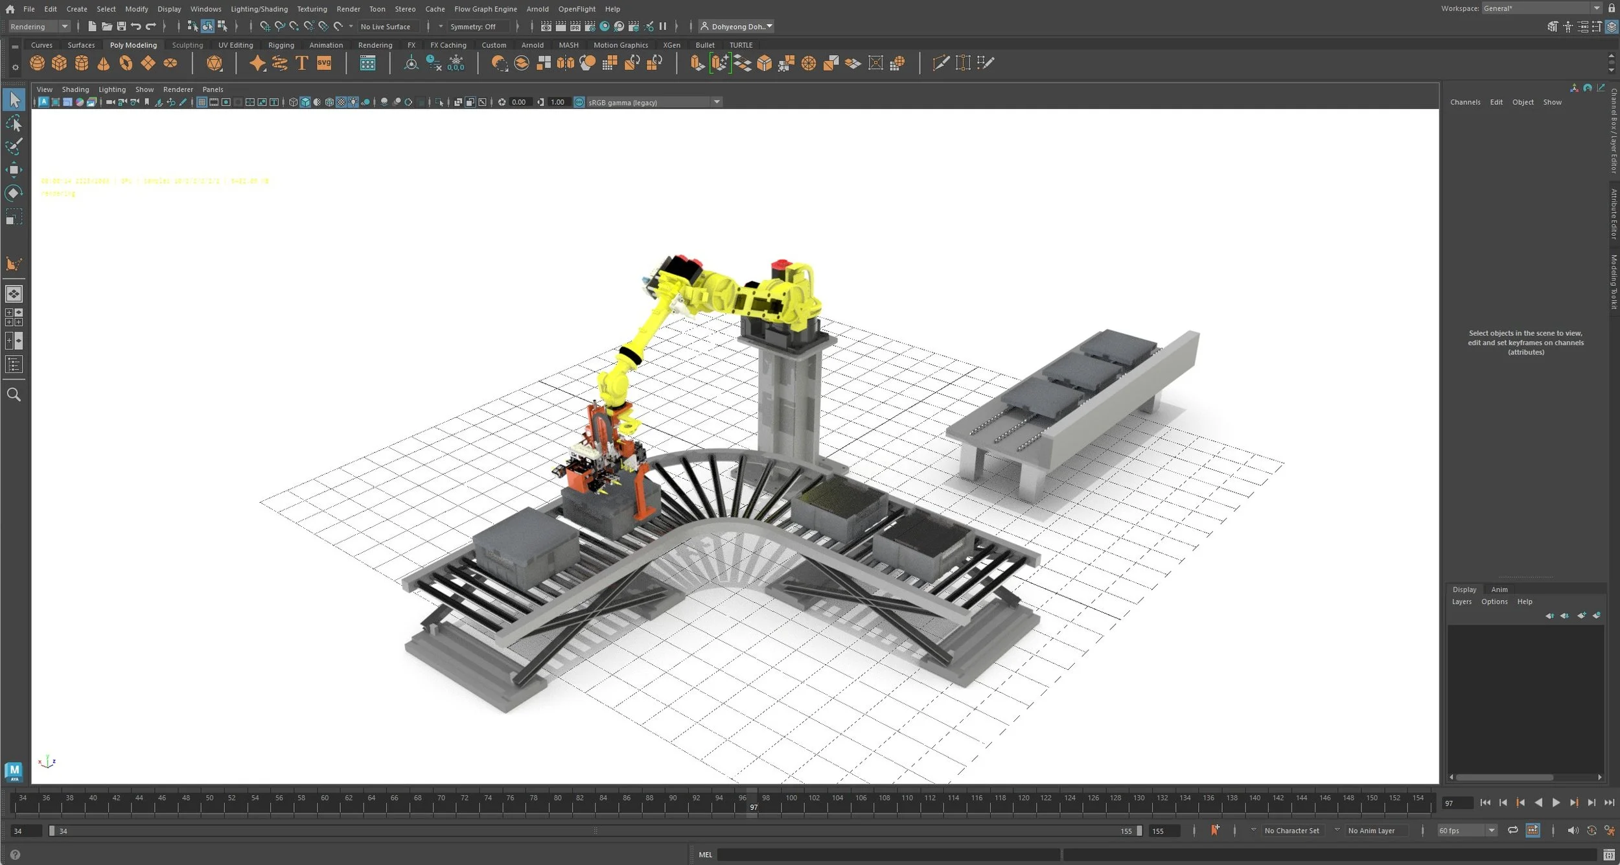This screenshot has width=1620, height=865.
Task: Toggle the workspace lock icon
Action: click(x=1612, y=8)
